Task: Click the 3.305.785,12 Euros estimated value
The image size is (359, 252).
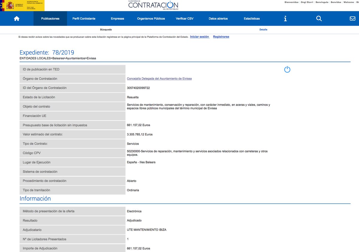Action: [140, 134]
